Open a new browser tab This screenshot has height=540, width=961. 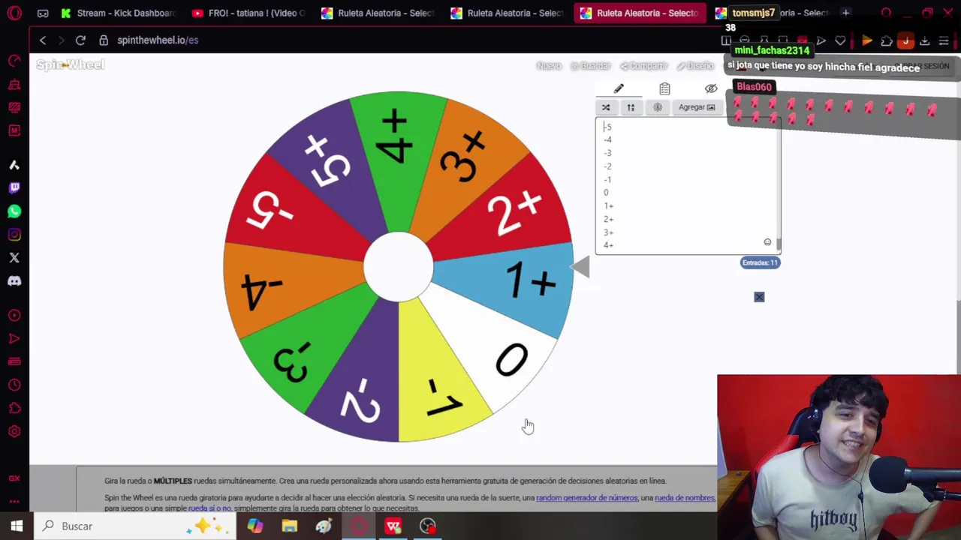845,13
